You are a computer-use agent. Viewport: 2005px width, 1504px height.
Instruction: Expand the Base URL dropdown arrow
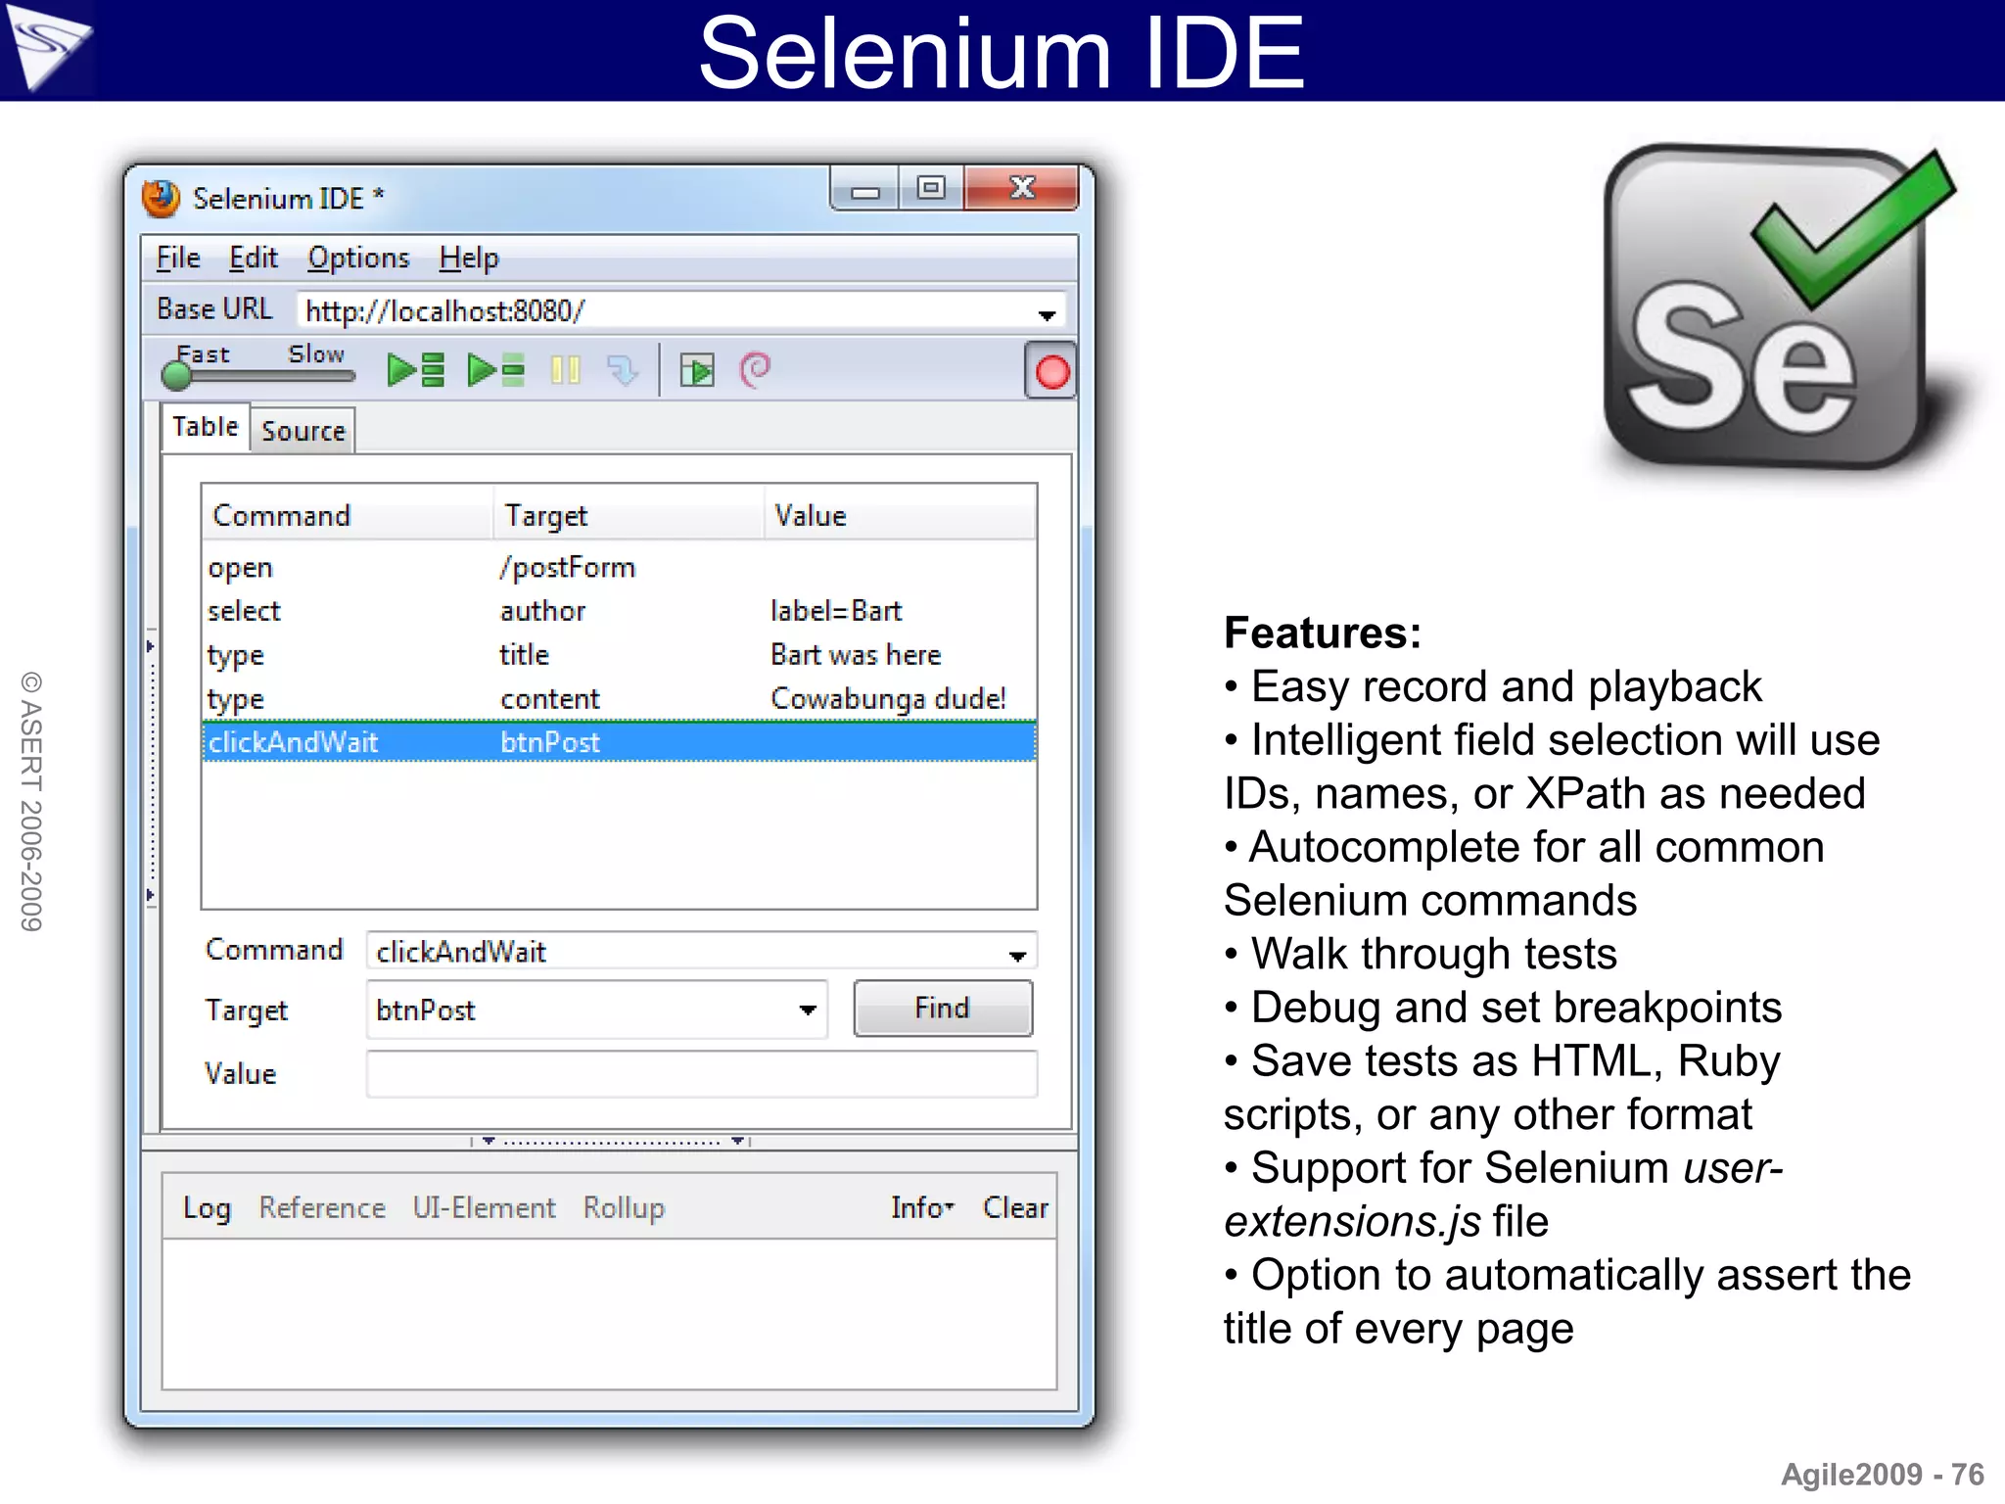[1047, 313]
